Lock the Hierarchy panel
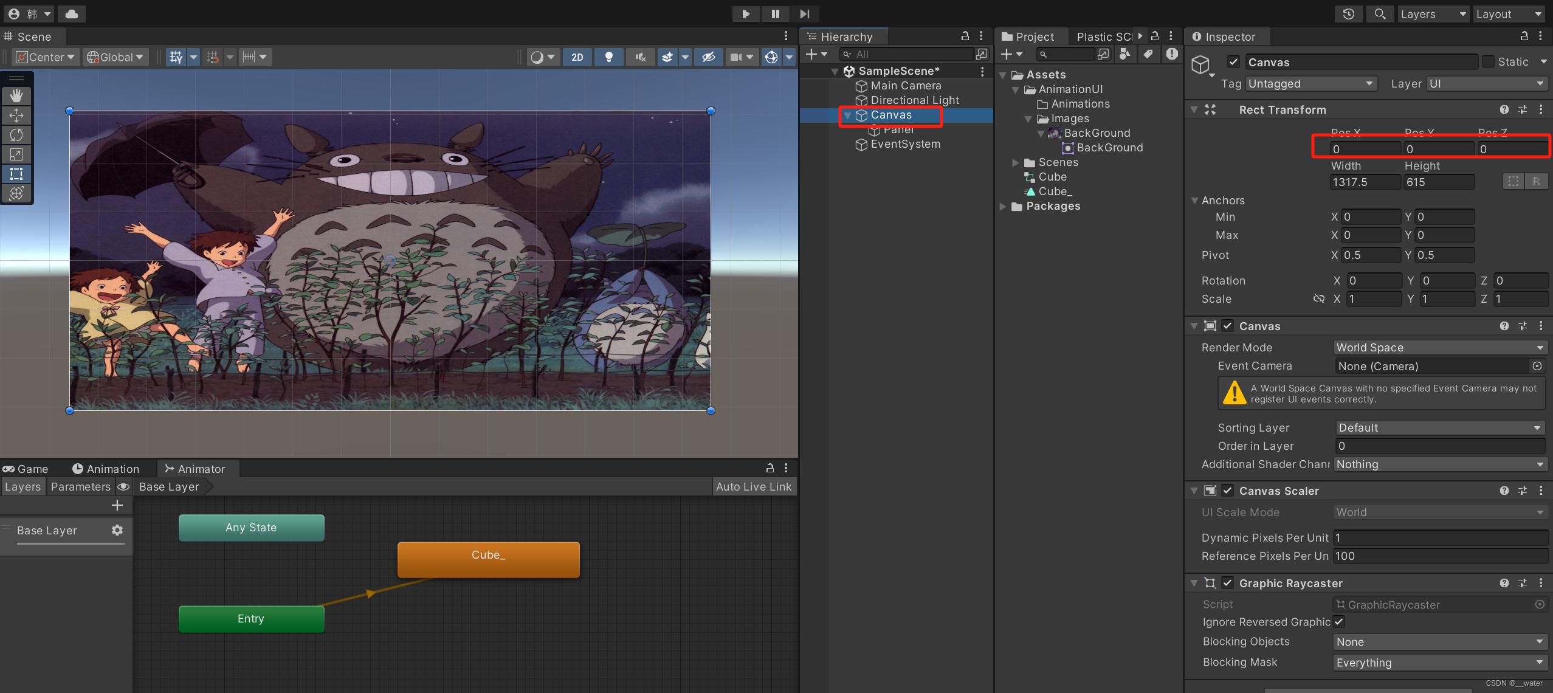This screenshot has height=693, width=1553. coord(965,36)
